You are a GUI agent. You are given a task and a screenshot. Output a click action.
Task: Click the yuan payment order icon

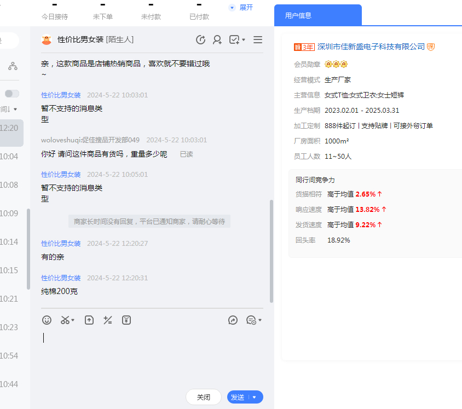[126, 320]
